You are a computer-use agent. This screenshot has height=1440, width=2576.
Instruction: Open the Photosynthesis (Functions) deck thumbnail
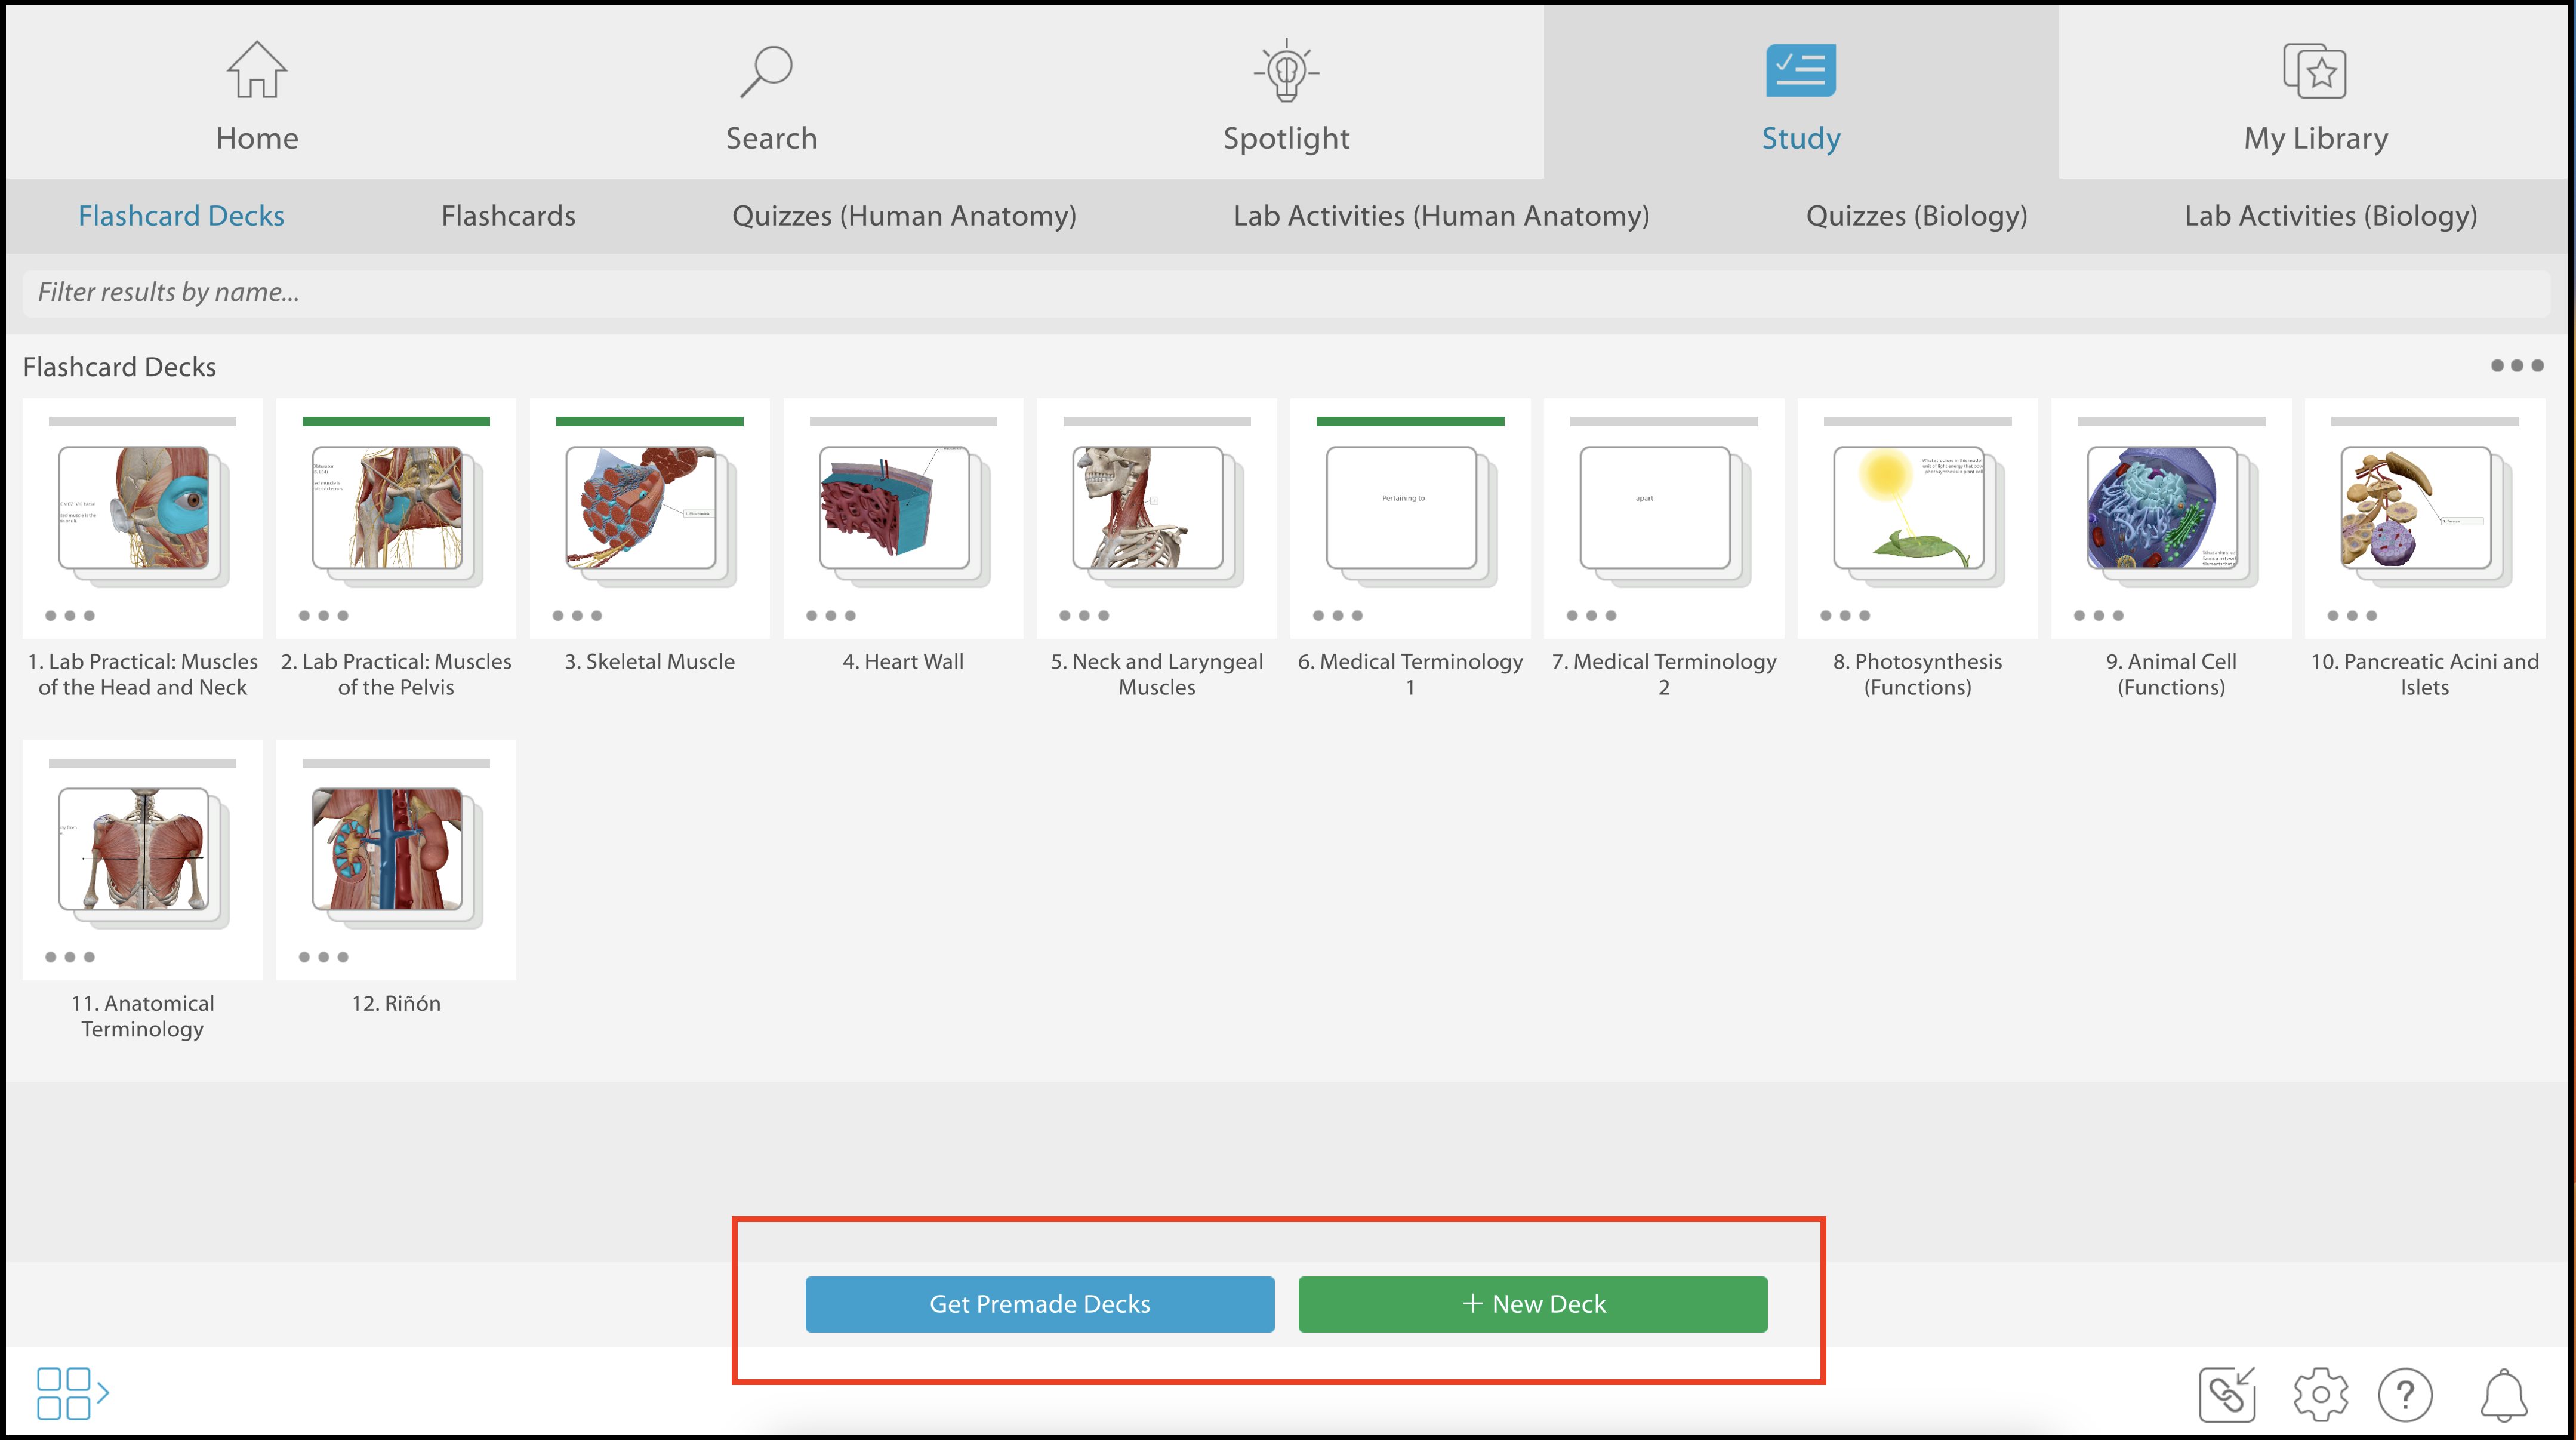coord(1909,508)
